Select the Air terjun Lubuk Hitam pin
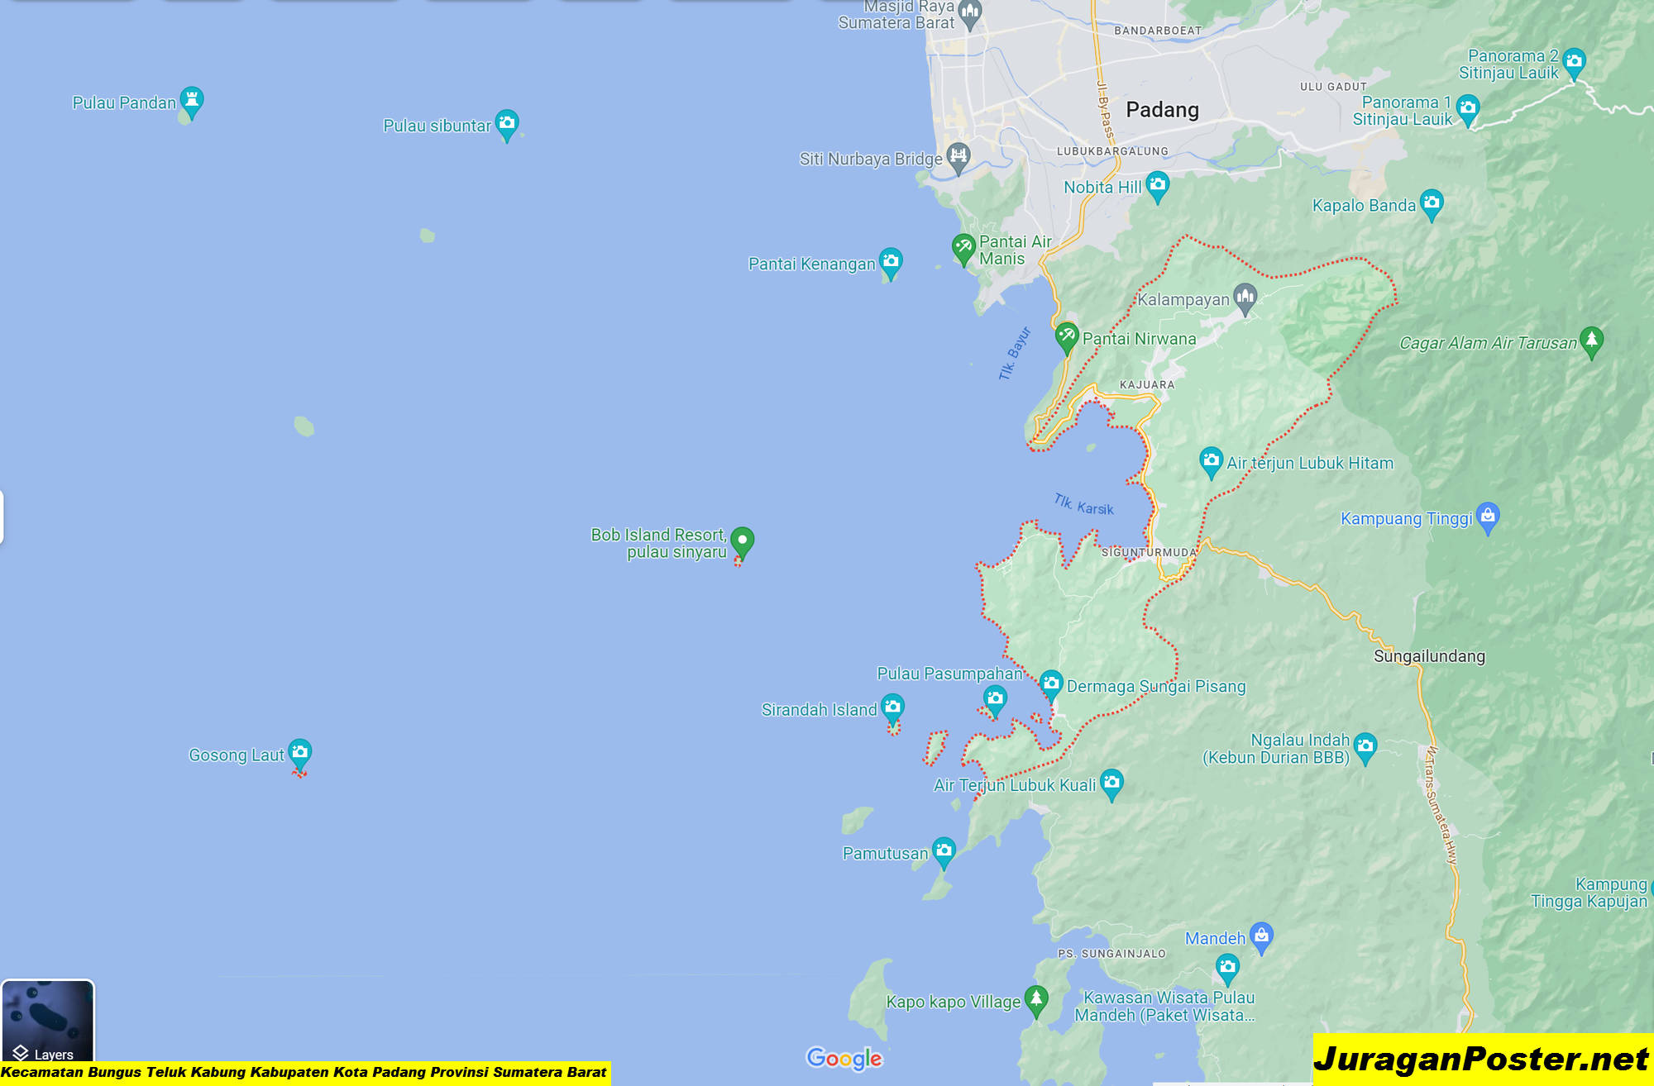 click(x=1211, y=462)
